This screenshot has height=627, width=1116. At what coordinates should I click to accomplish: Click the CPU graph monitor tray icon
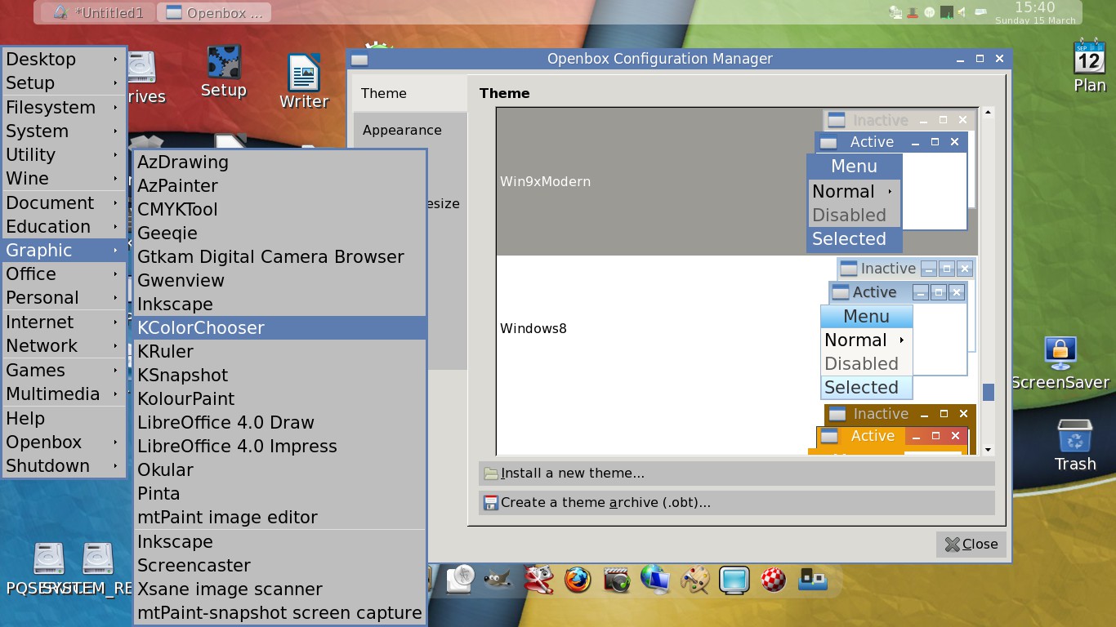(946, 12)
